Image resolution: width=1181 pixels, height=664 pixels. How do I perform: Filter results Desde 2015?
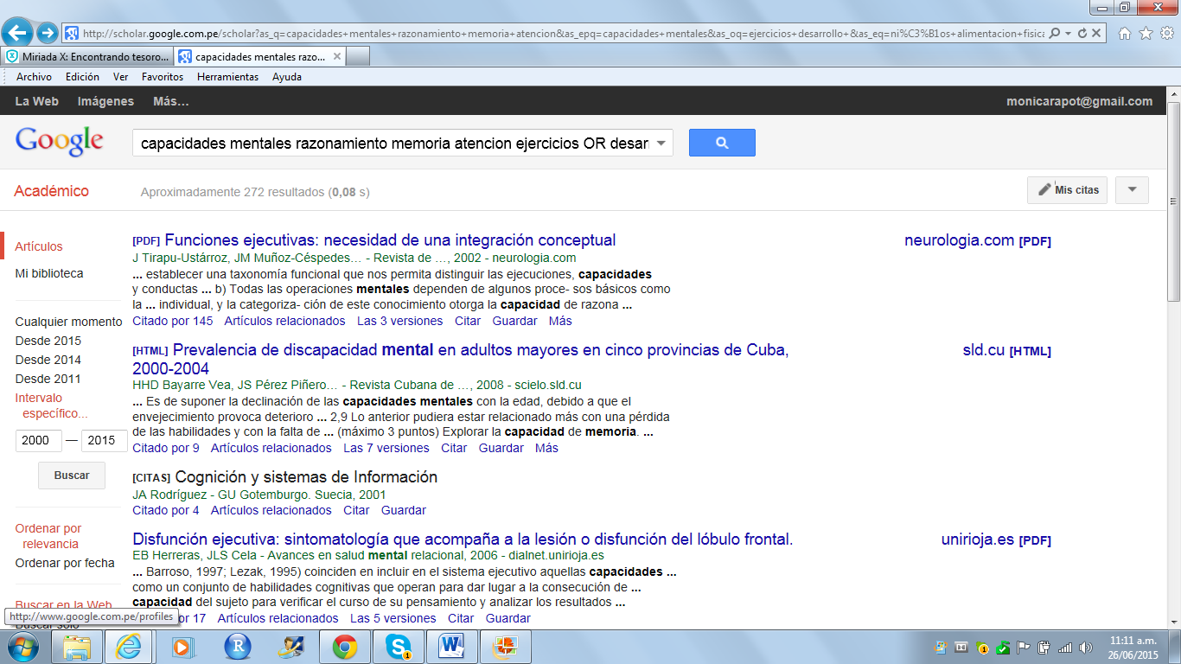(48, 341)
